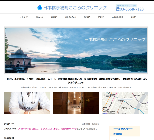Open the 診療案内 door image card
154x140 pixels.
(76, 103)
